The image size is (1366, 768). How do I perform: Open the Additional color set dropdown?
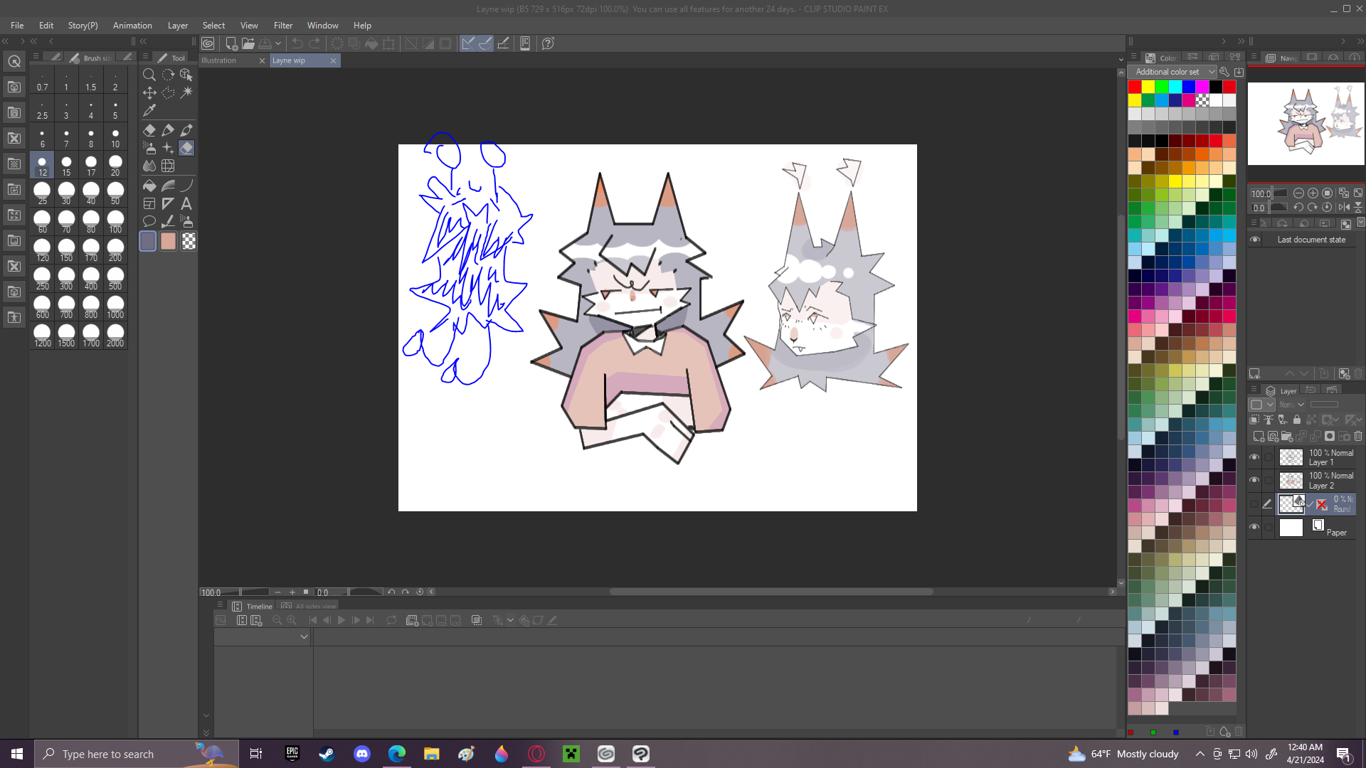click(1174, 72)
